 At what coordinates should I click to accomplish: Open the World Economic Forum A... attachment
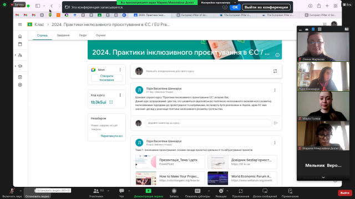[242, 178]
